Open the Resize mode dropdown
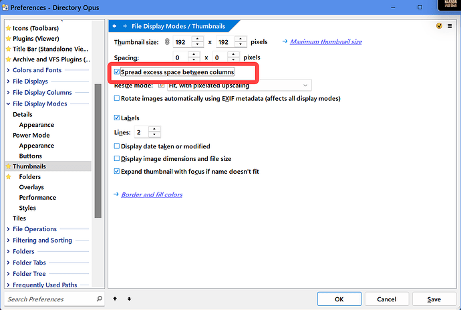The width and height of the screenshot is (461, 310). point(239,86)
